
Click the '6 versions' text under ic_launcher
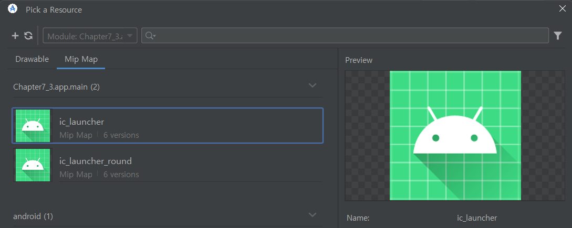click(x=121, y=135)
